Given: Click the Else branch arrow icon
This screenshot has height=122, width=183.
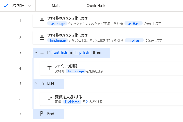Looking at the screenshot, I should click(x=42, y=83).
